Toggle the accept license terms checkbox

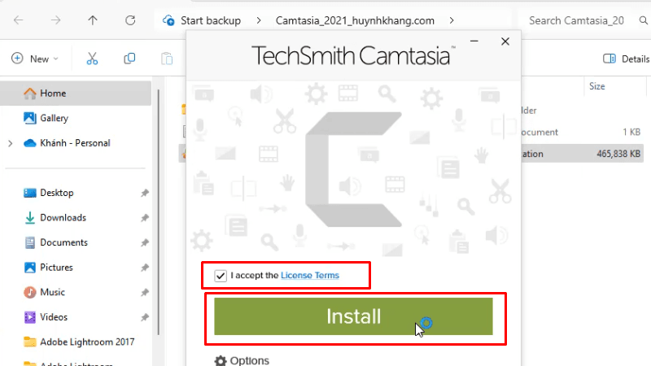221,276
